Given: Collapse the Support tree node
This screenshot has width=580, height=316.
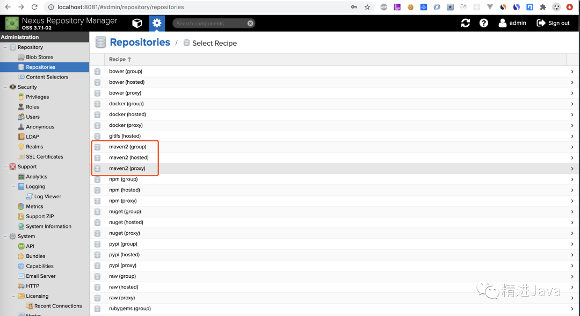Looking at the screenshot, I should click(x=5, y=167).
